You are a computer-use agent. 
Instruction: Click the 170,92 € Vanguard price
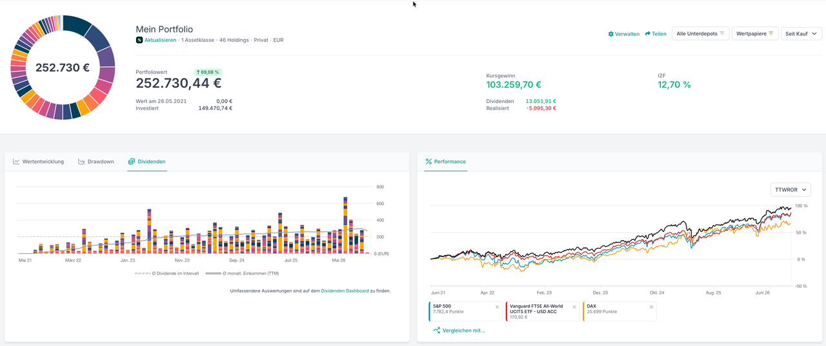click(x=519, y=317)
